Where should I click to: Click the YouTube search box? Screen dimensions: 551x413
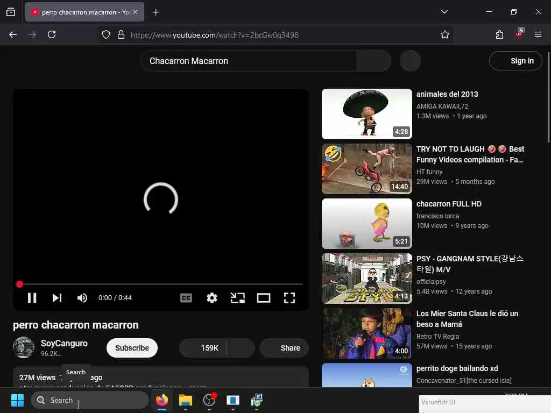click(x=249, y=61)
